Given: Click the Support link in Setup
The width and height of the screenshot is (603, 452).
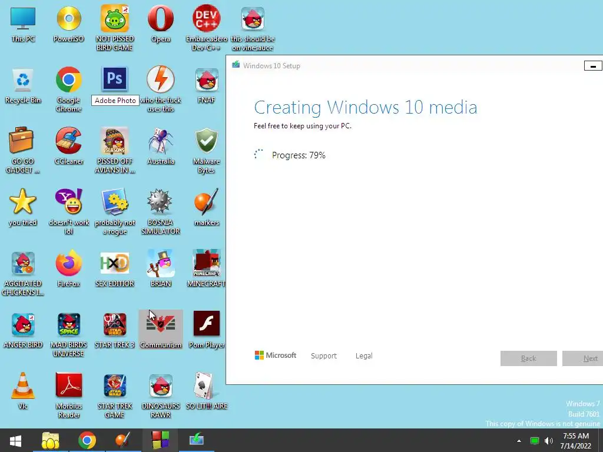Looking at the screenshot, I should tap(324, 356).
